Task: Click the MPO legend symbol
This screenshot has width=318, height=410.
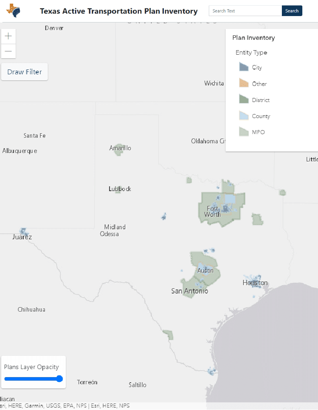Action: (244, 132)
